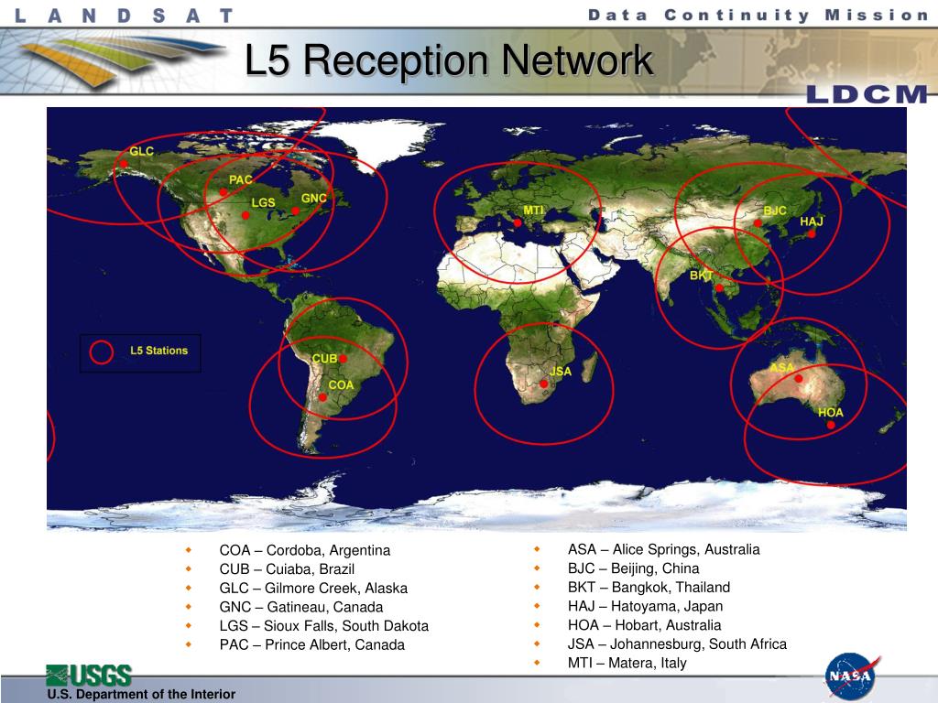Click the LGS station red dot
The height and width of the screenshot is (703, 938).
coord(245,215)
